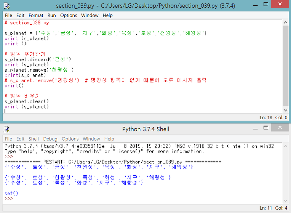Click the Shell status 'Ln: 11 Col: 4'
291x213 pixels.
pos(273,208)
